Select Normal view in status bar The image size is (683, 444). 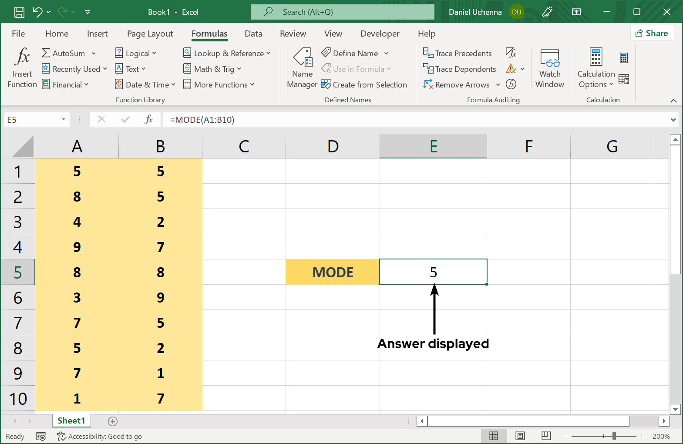point(494,436)
